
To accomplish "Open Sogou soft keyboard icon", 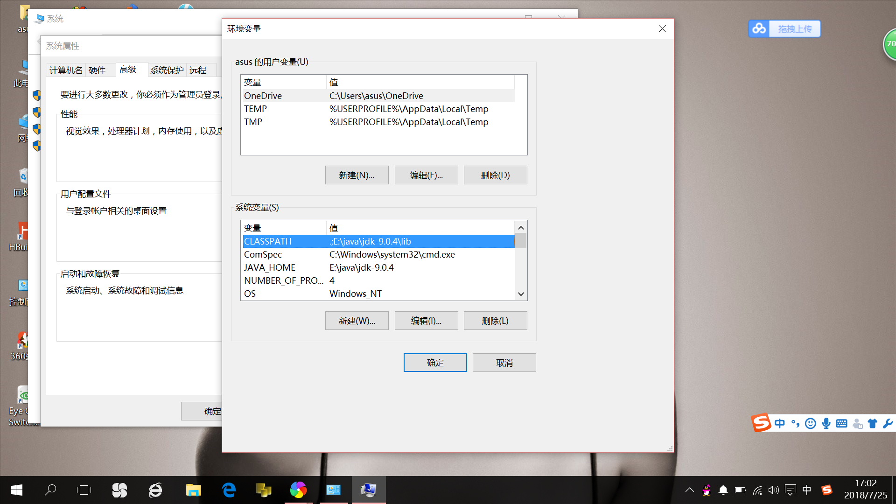I will click(x=841, y=423).
